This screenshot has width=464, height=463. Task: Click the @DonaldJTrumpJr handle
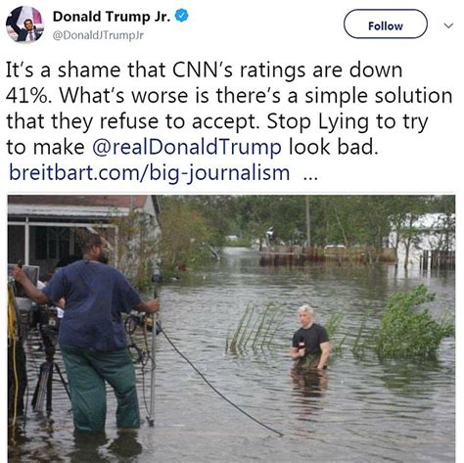tap(98, 35)
